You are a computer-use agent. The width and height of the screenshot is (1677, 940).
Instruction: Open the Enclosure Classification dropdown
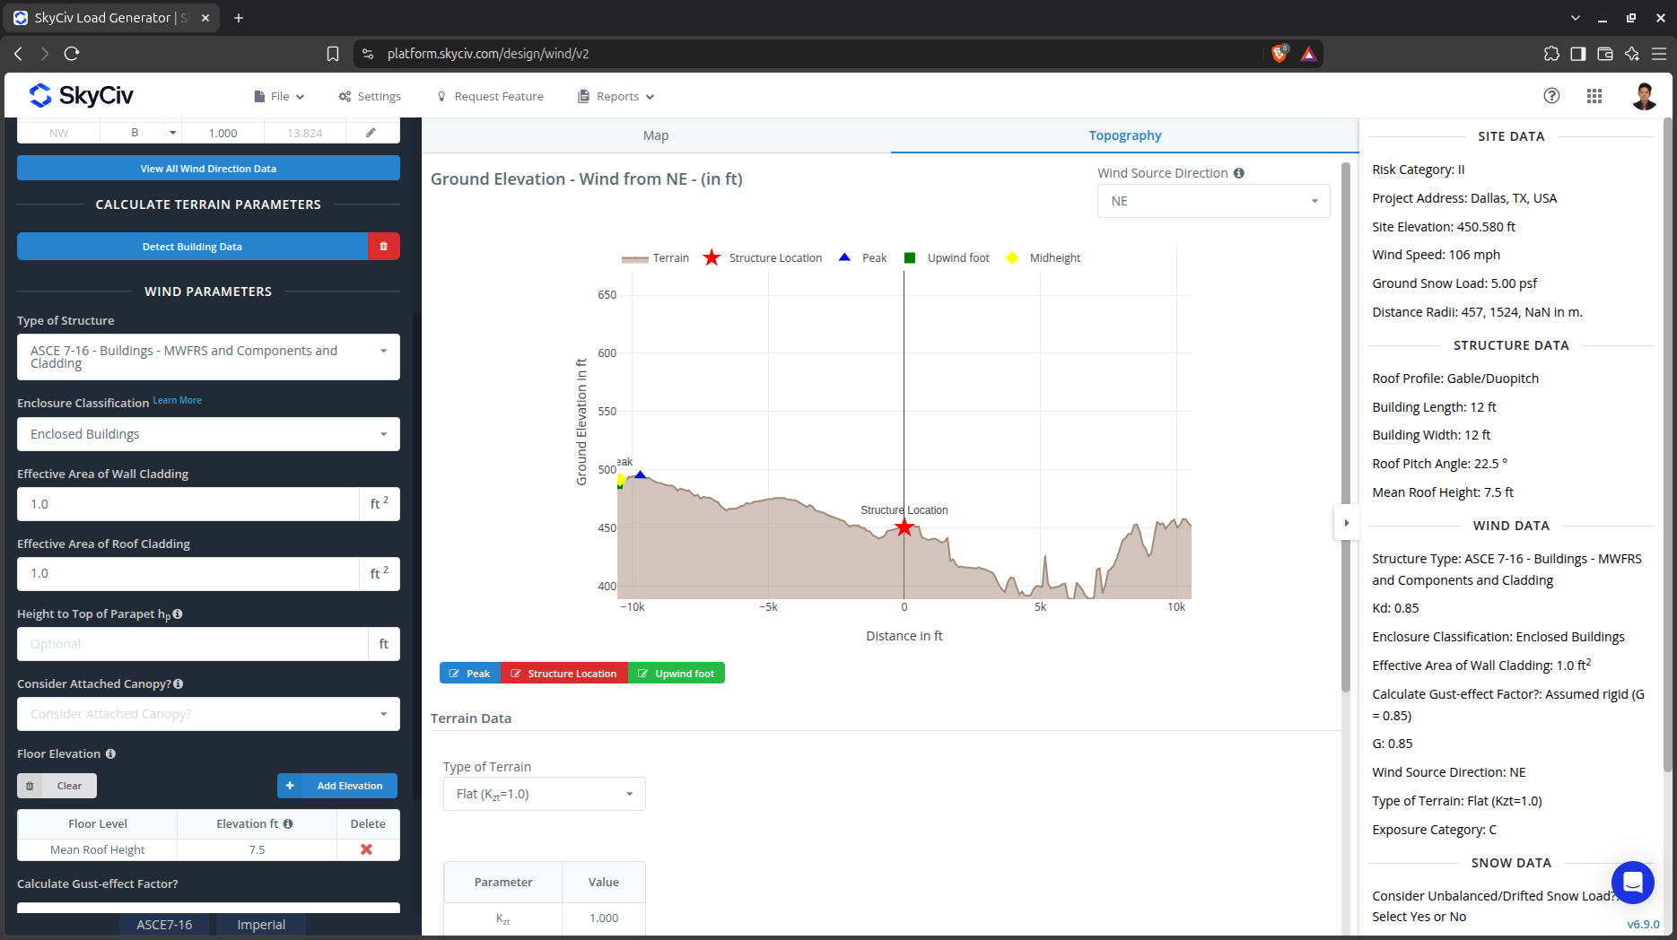[x=208, y=434]
